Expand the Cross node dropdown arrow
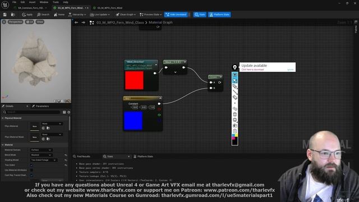The width and height of the screenshot is (359, 202). click(220, 77)
